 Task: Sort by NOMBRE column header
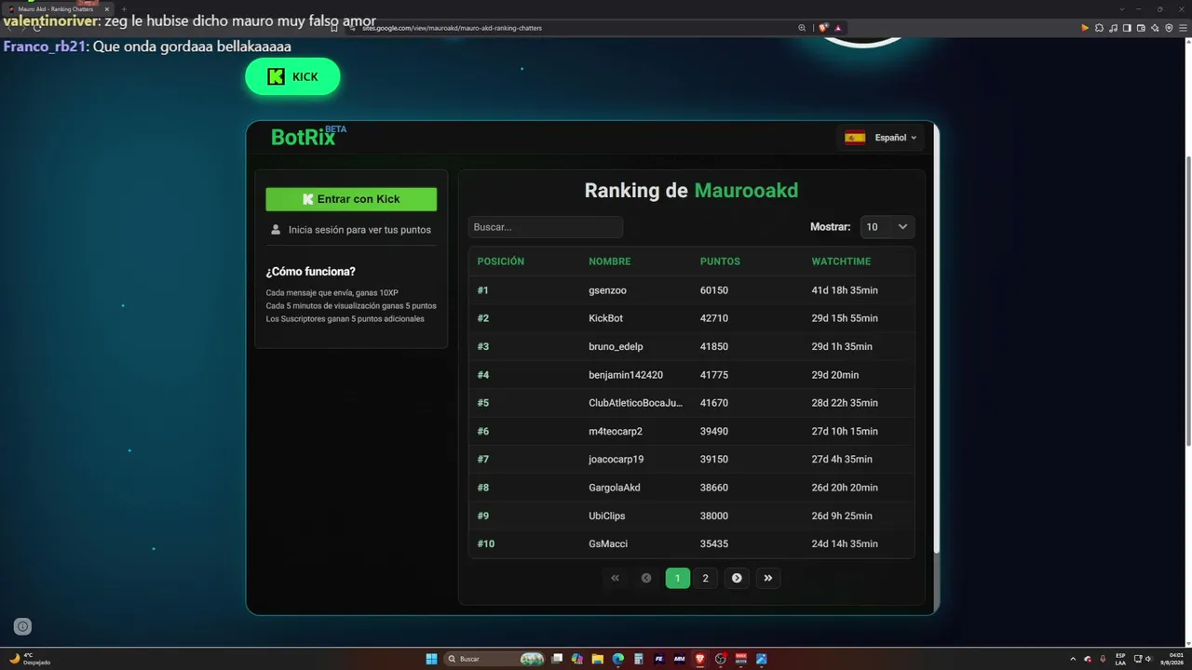coord(610,261)
